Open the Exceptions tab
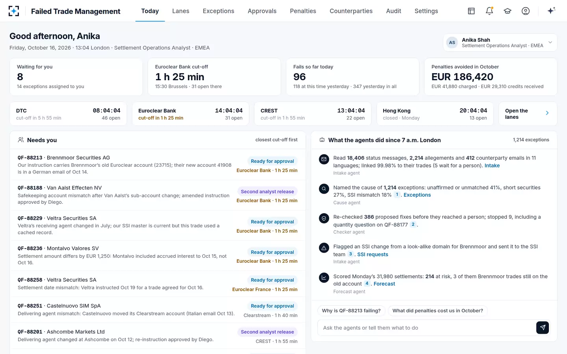The height and width of the screenshot is (354, 567). click(219, 11)
